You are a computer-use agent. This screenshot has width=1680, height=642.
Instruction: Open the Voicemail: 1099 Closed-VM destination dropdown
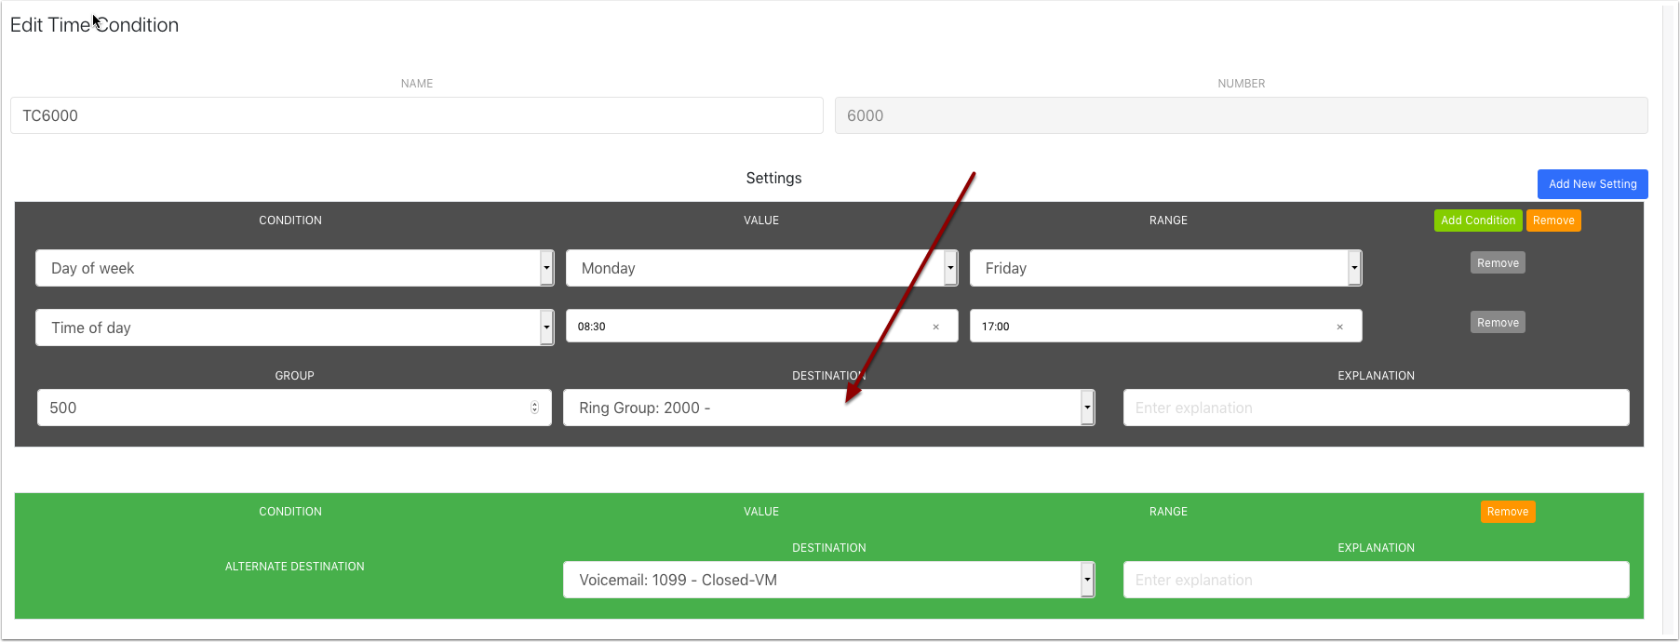click(x=1086, y=580)
